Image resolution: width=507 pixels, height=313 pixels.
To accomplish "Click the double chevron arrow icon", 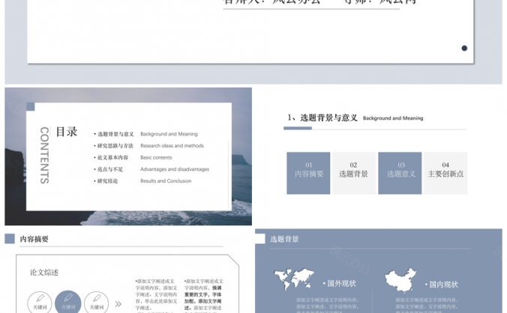I will tap(118, 304).
